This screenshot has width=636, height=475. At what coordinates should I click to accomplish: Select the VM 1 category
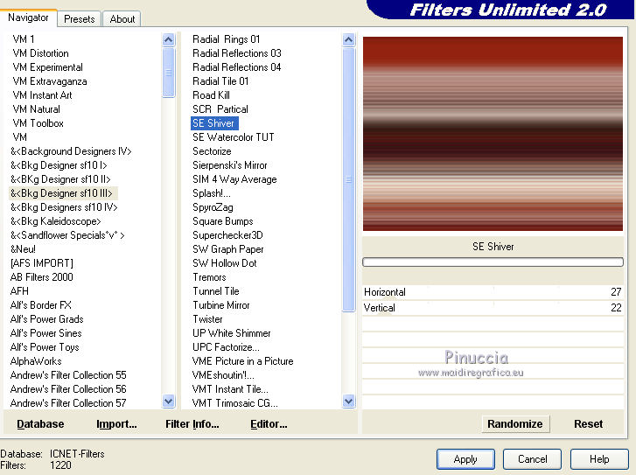pyautogui.click(x=24, y=39)
